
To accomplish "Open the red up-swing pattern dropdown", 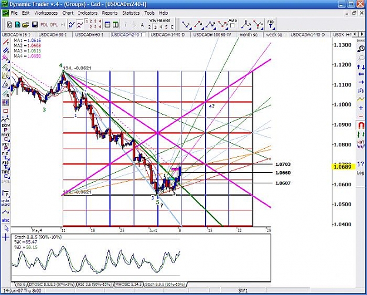I will (198, 25).
